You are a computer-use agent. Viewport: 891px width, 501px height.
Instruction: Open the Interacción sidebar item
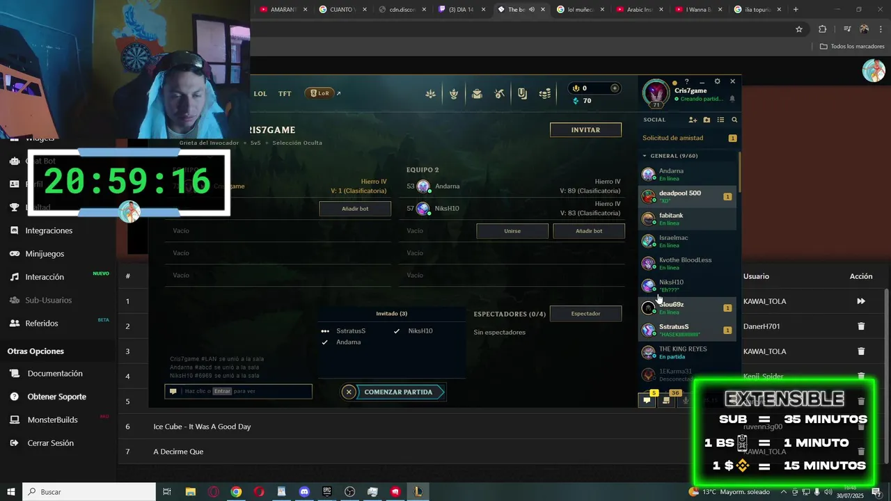(x=45, y=277)
